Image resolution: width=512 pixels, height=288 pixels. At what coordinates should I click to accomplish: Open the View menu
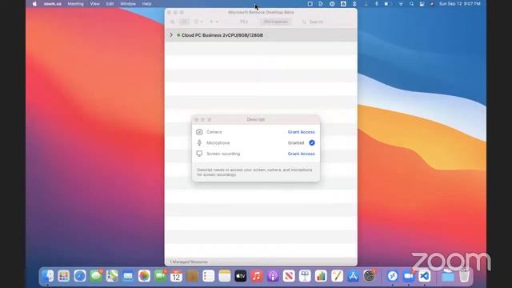tap(94, 4)
